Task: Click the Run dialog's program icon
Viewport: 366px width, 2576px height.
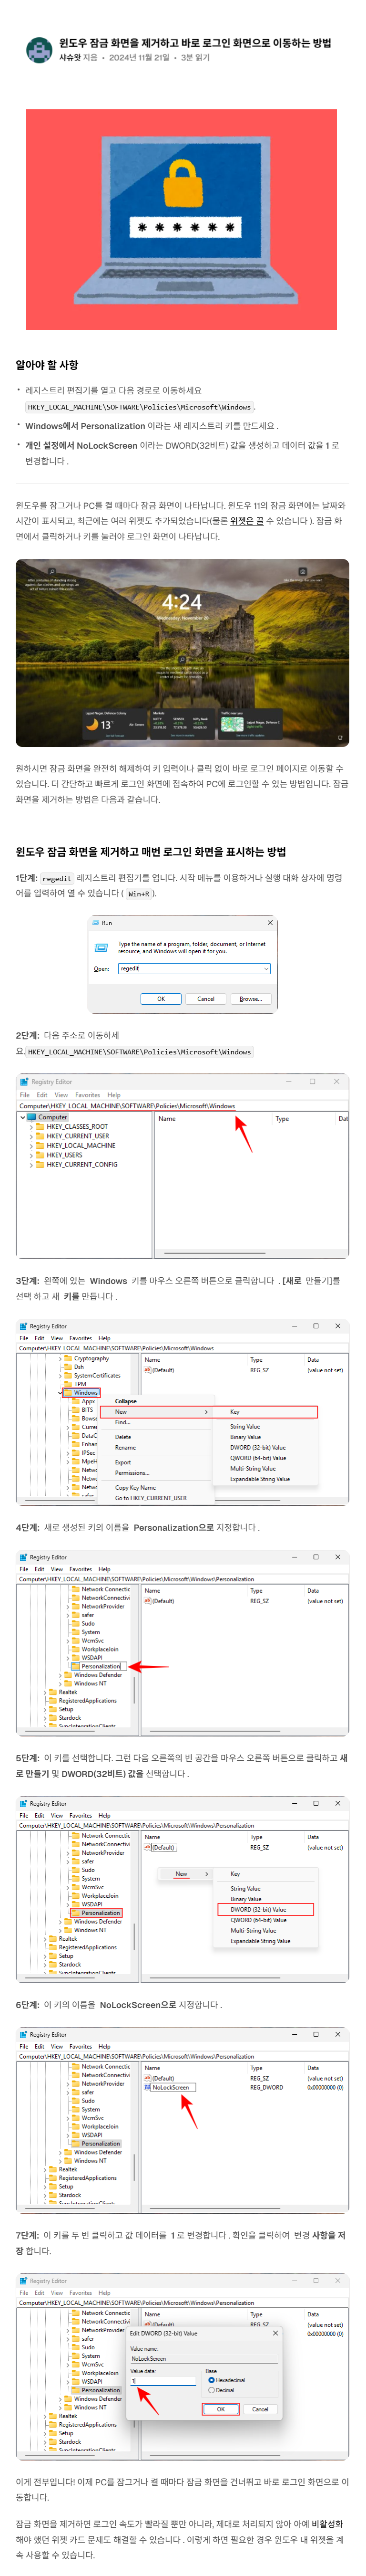Action: point(101,947)
